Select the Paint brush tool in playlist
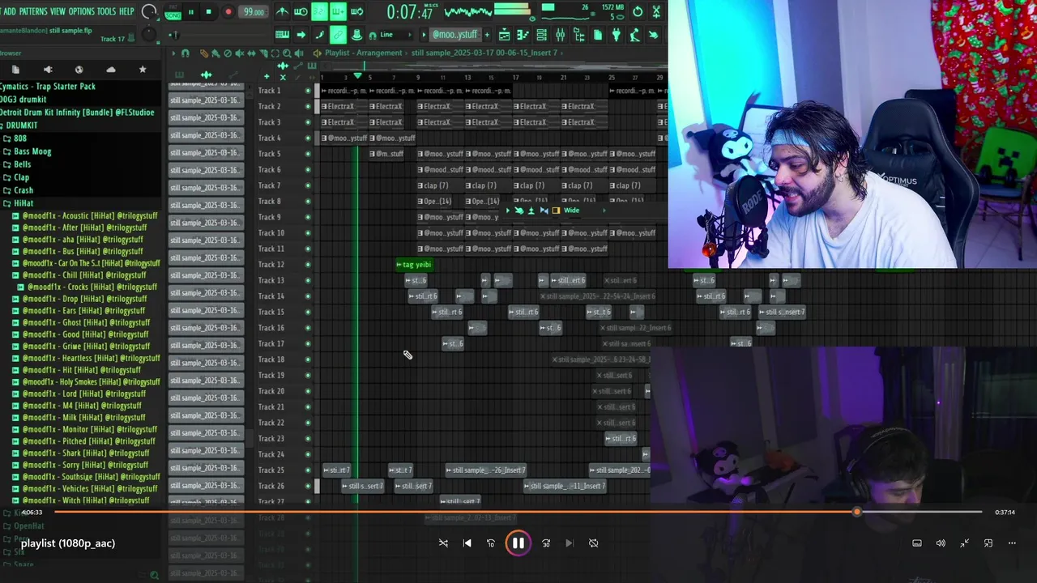 pos(215,53)
